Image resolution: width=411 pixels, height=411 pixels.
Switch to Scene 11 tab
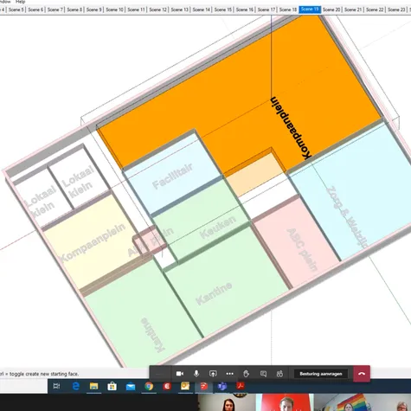[136, 10]
